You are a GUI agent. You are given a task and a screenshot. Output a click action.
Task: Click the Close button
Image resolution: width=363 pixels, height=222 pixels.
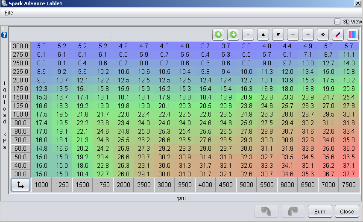(x=347, y=211)
